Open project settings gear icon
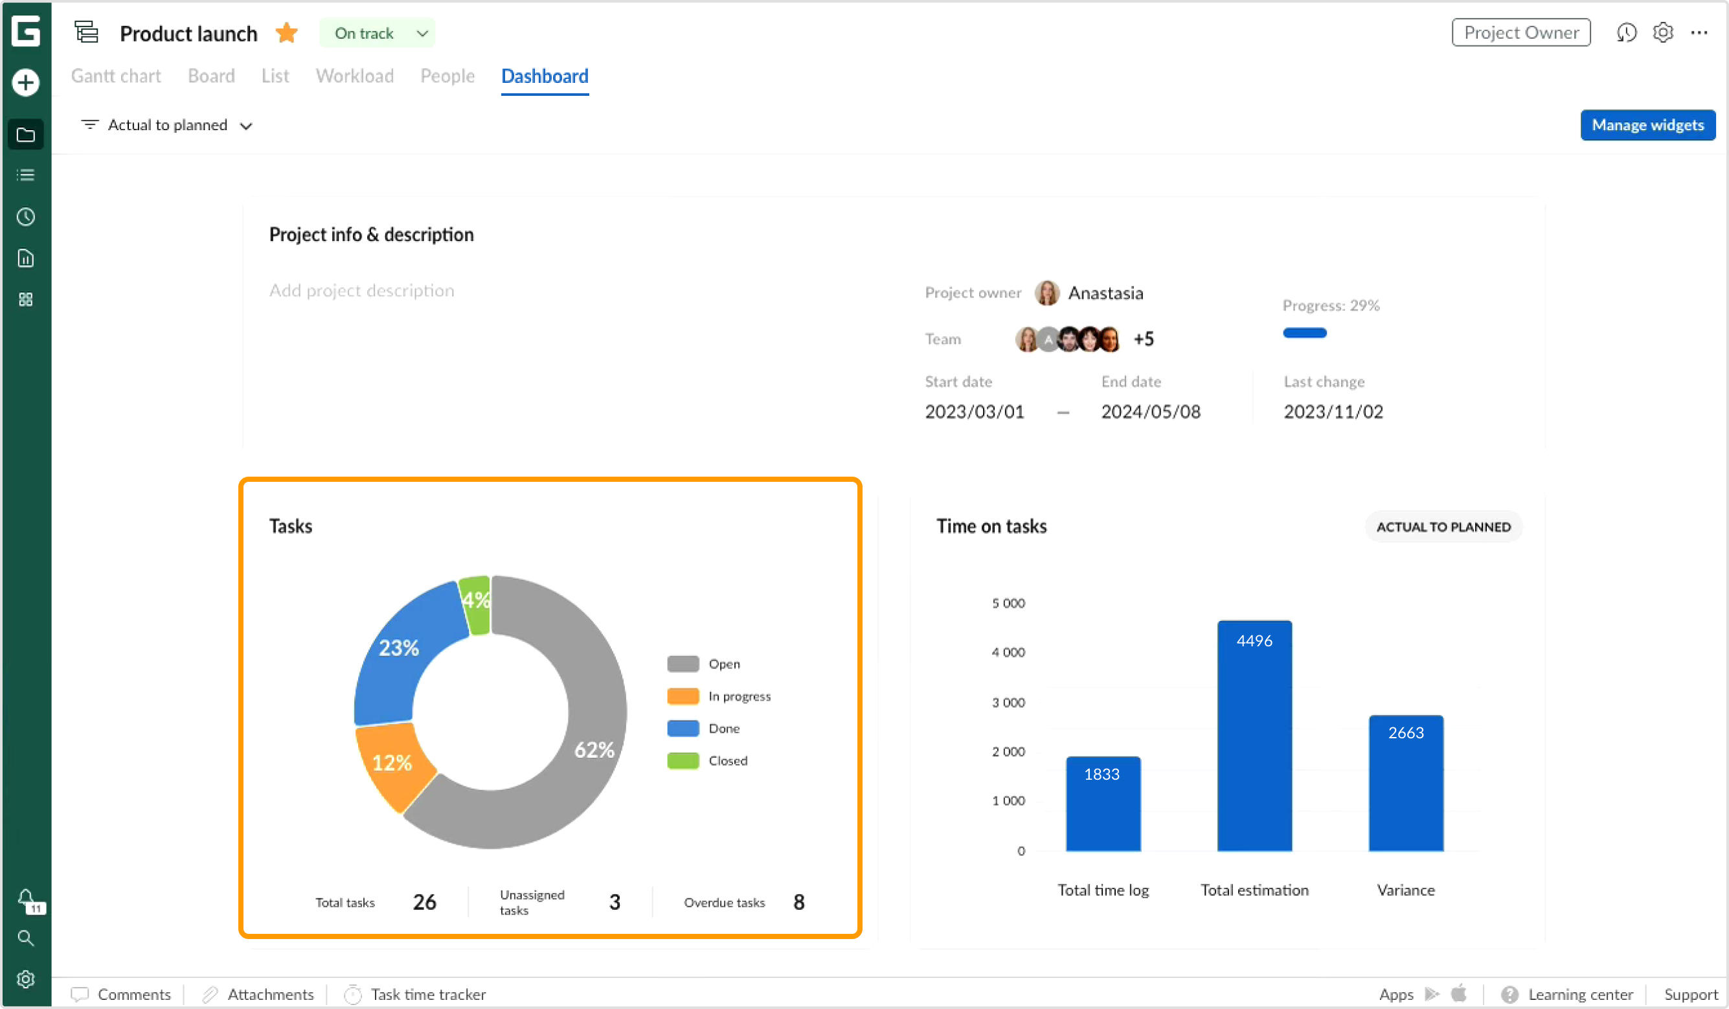This screenshot has width=1729, height=1009. 1662,32
